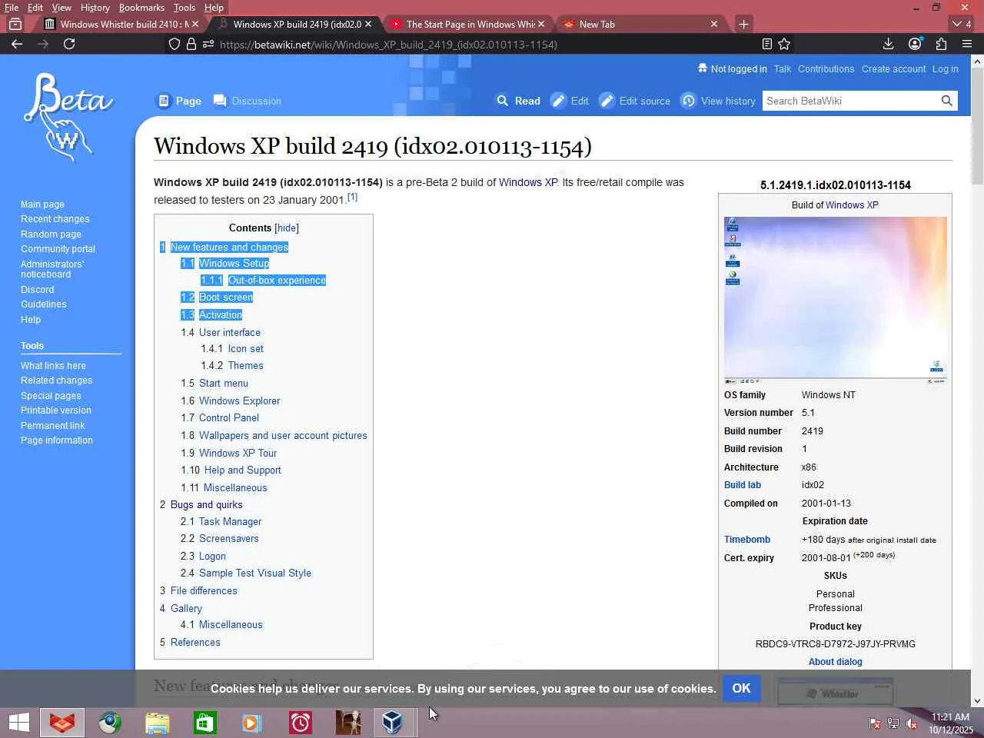Screen dimensions: 984x738
Task: Open the File menu
Action: click(x=12, y=8)
